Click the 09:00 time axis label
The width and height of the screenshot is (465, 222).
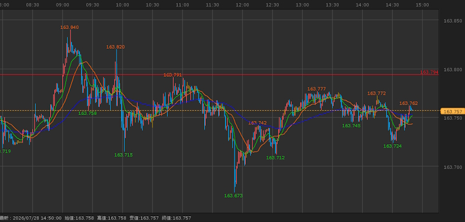[63, 5]
